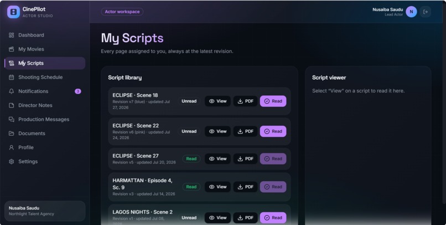Click the Northlight Talent Agency user card
Screen dimensions: 446x225
(x=45, y=211)
